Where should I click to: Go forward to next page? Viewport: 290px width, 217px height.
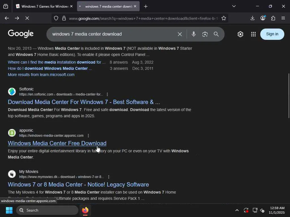pos(17,18)
